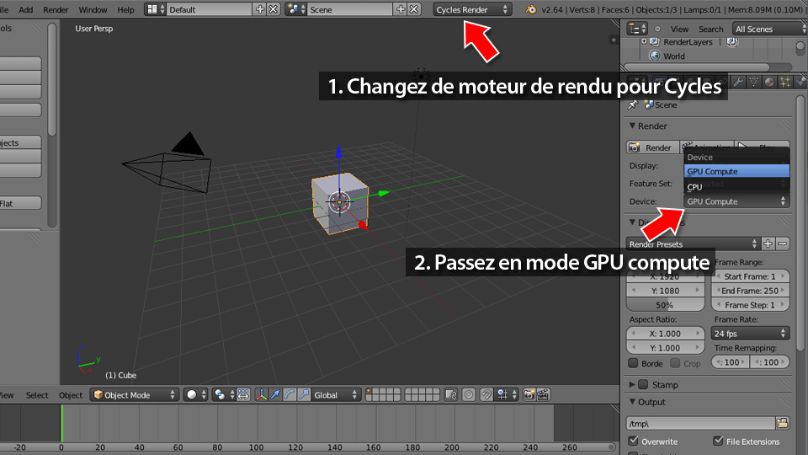This screenshot has width=808, height=455.
Task: Open the outliner View menu
Action: point(679,29)
